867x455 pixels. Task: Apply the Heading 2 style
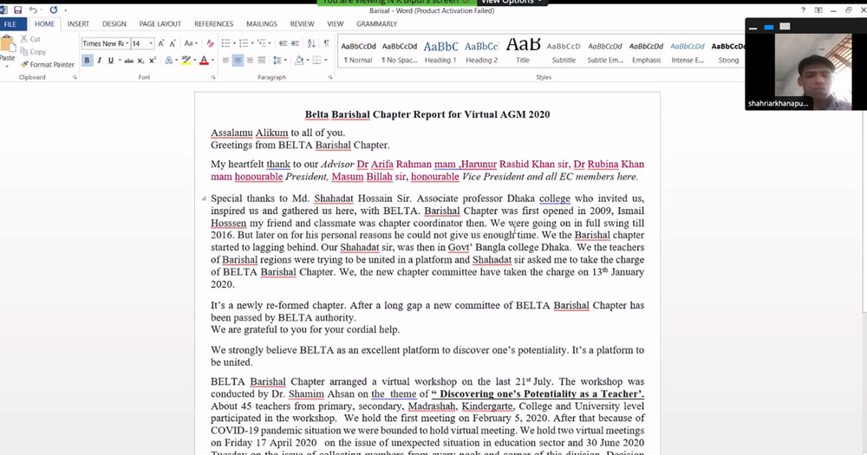481,51
